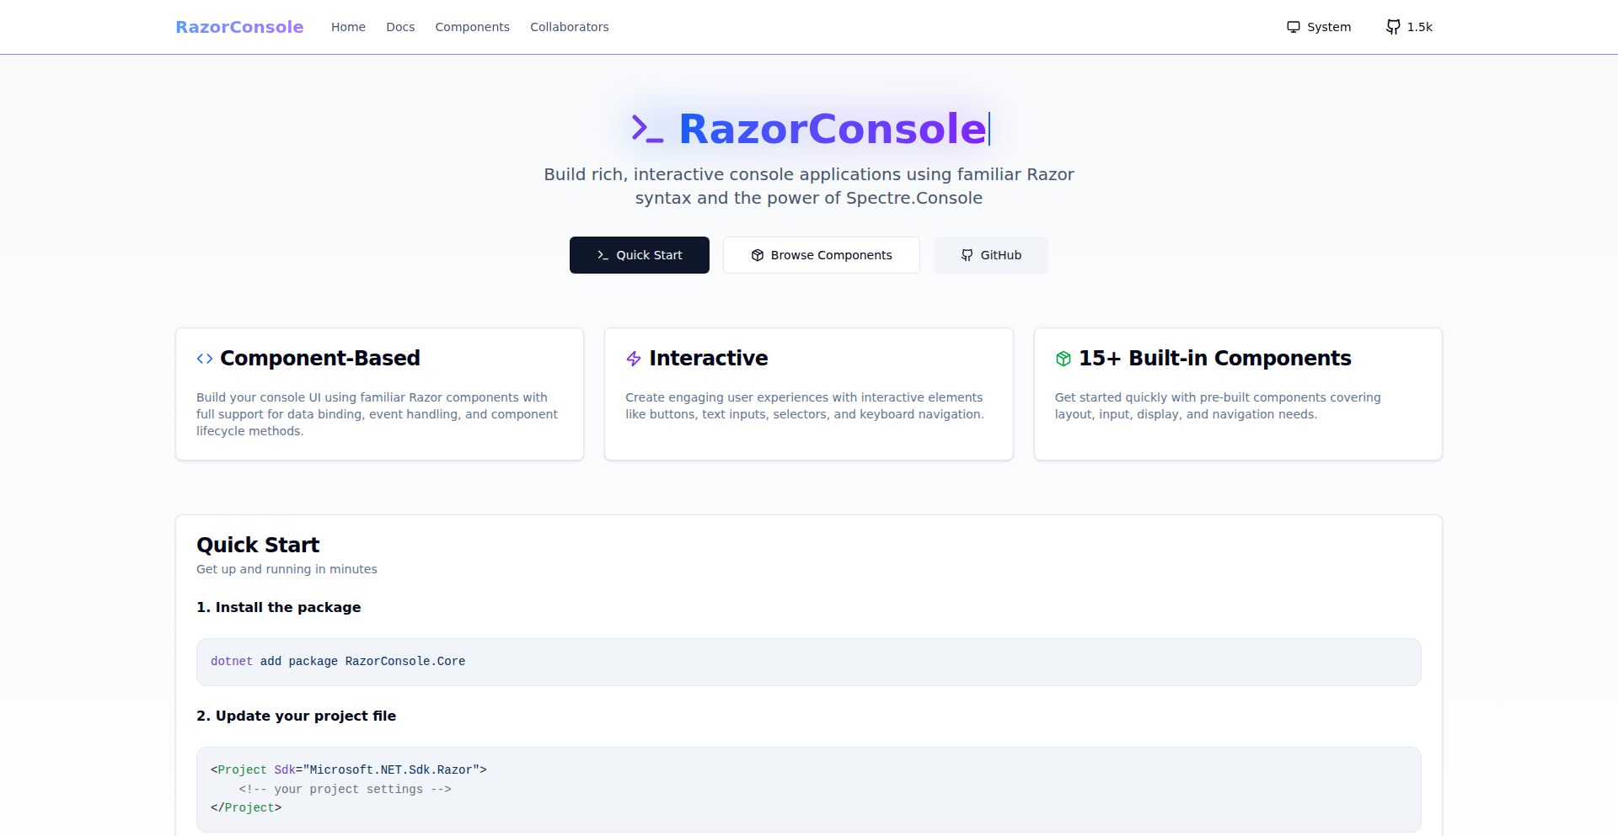
Task: Go to the Docs page
Action: (400, 27)
